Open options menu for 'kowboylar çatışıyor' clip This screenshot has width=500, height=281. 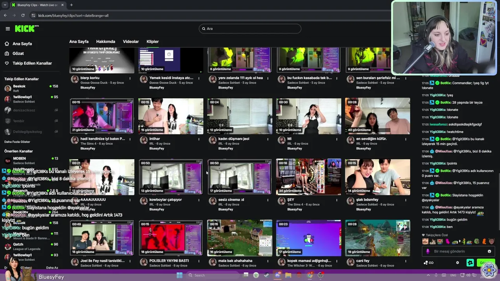coord(199,200)
